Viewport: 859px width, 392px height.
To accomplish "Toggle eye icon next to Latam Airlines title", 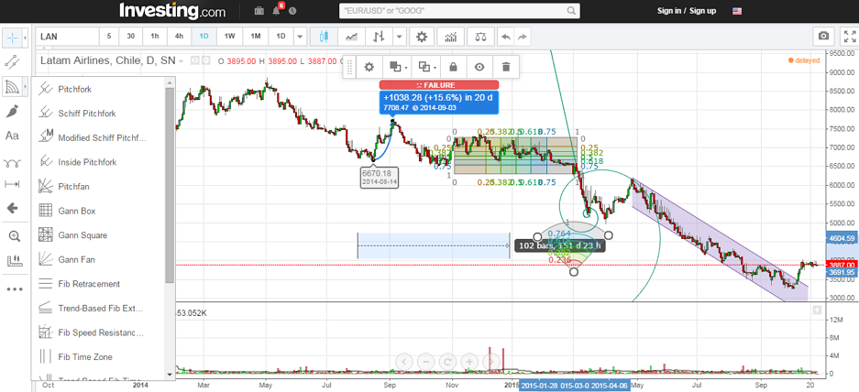I will click(195, 60).
